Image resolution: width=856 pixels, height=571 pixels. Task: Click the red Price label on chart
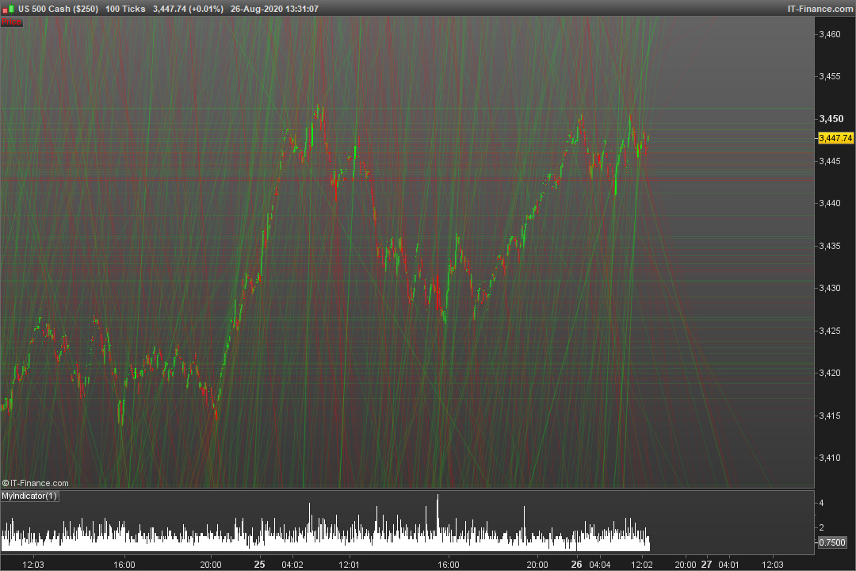click(x=11, y=22)
